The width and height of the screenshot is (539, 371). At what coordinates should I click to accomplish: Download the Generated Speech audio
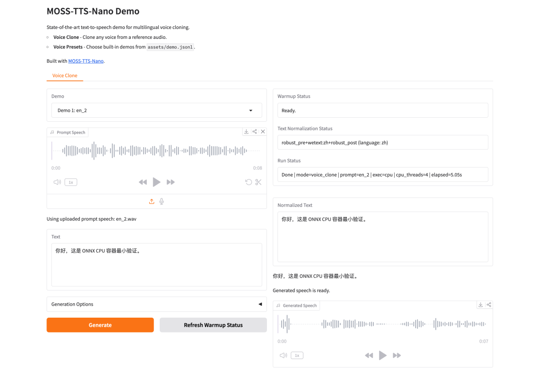481,305
